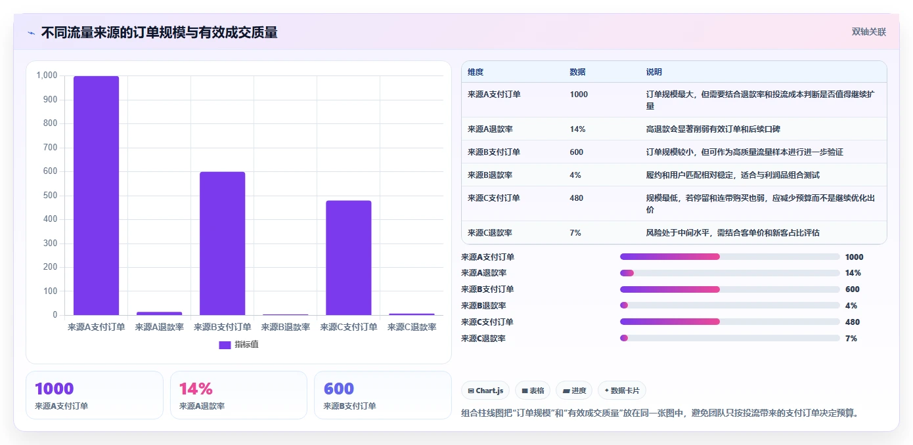Click the icon beside the dashboard title
Viewport: 913px width, 445px height.
31,33
